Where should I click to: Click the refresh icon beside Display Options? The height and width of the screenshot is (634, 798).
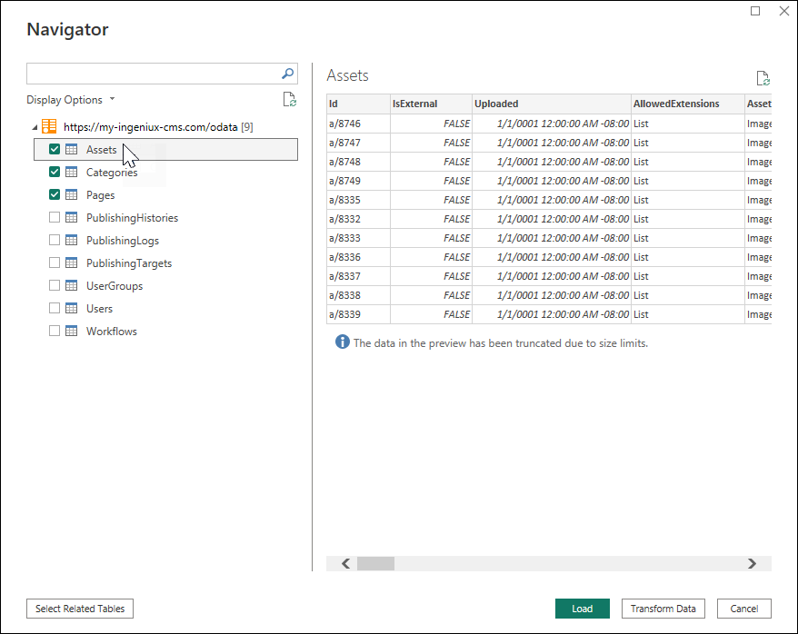(290, 99)
